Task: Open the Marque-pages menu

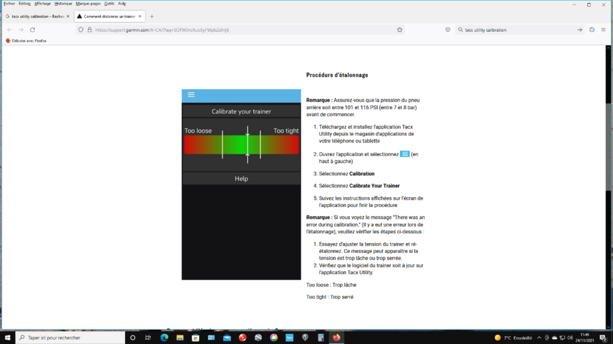Action: click(x=88, y=4)
